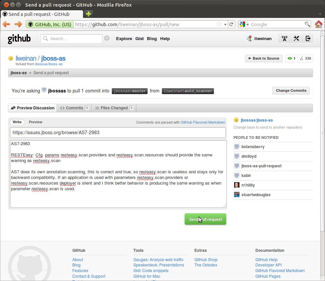The height and width of the screenshot is (281, 325).
Task: Open notifications broadcast icon
Action: (x=285, y=38)
